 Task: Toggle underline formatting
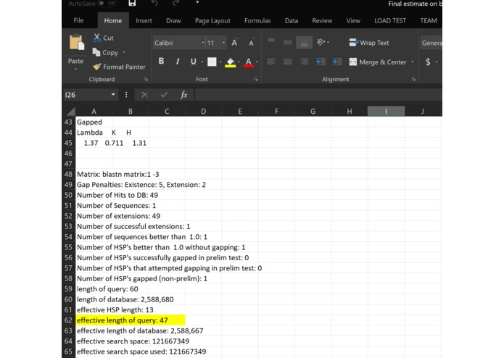tap(193, 62)
